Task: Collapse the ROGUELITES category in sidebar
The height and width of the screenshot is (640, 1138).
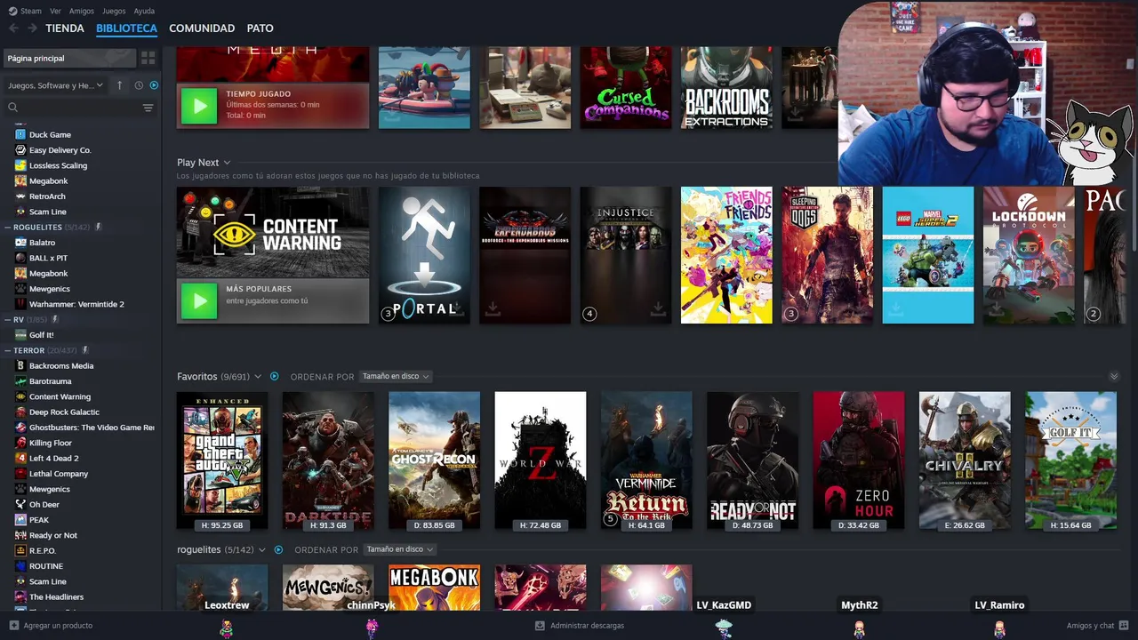Action: pos(7,228)
